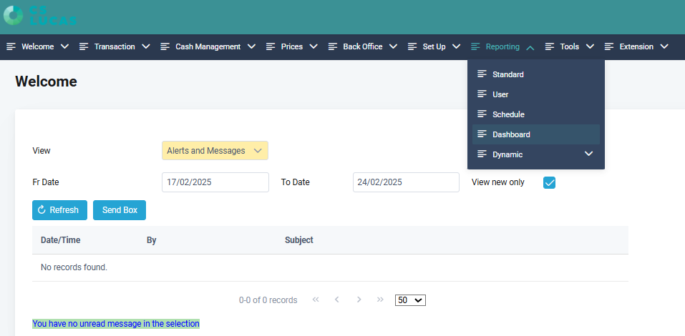Click the CS Lucas logo icon
This screenshot has width=685, height=336.
point(13,16)
